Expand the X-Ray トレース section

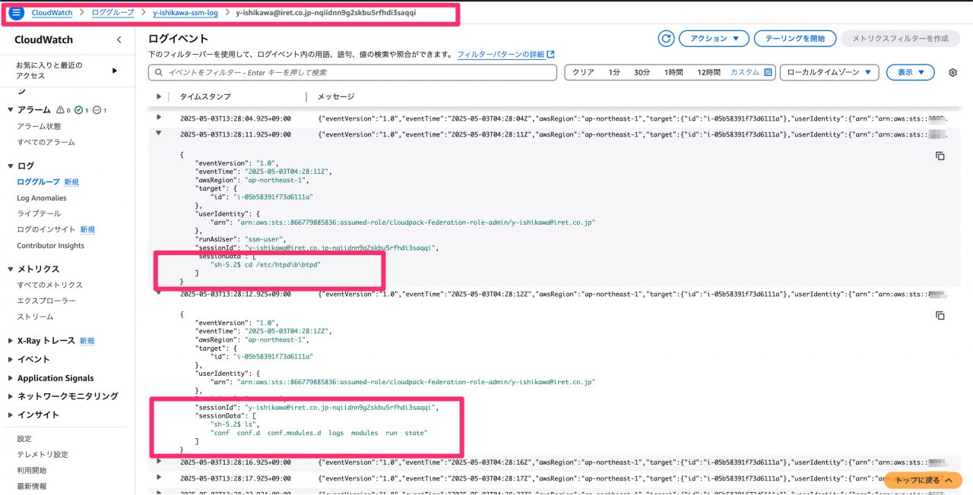coord(11,341)
